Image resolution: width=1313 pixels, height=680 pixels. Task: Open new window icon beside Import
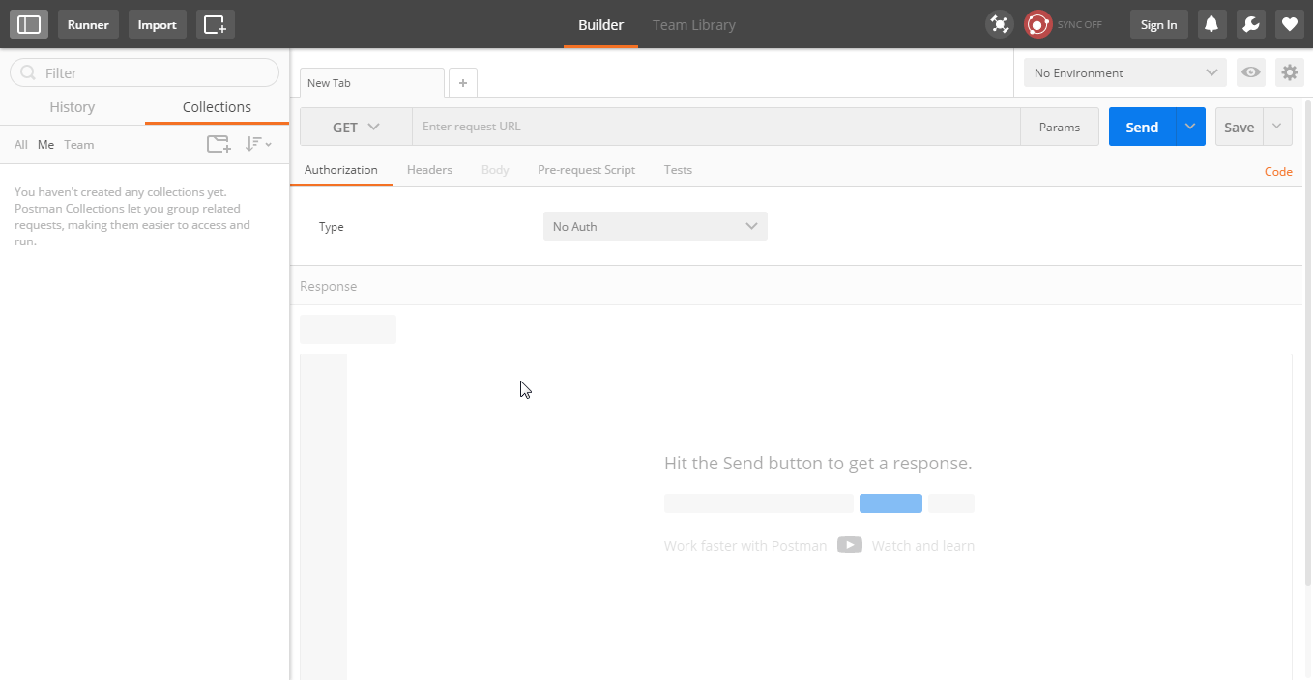coord(215,24)
